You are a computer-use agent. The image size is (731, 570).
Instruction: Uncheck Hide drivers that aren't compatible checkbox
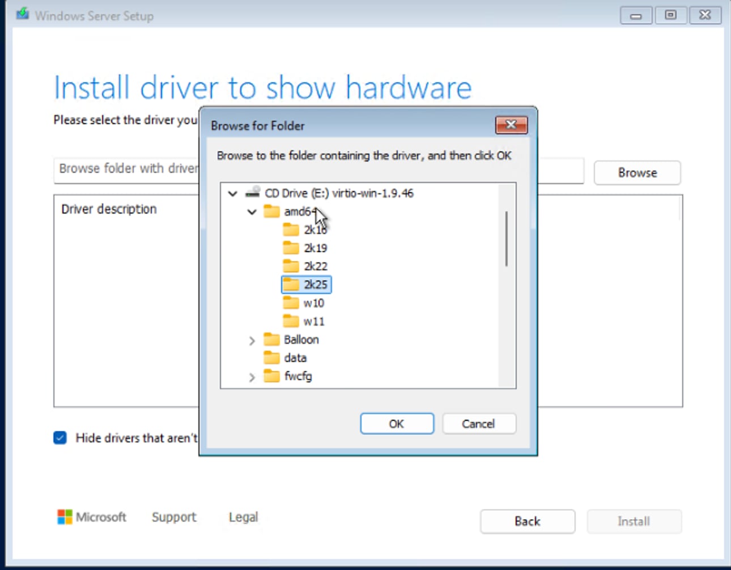tap(60, 437)
